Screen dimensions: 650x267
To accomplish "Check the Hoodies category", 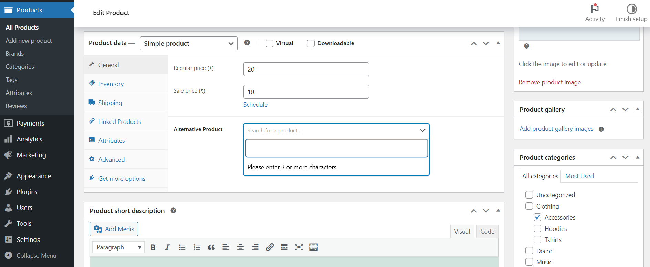I will pos(537,228).
